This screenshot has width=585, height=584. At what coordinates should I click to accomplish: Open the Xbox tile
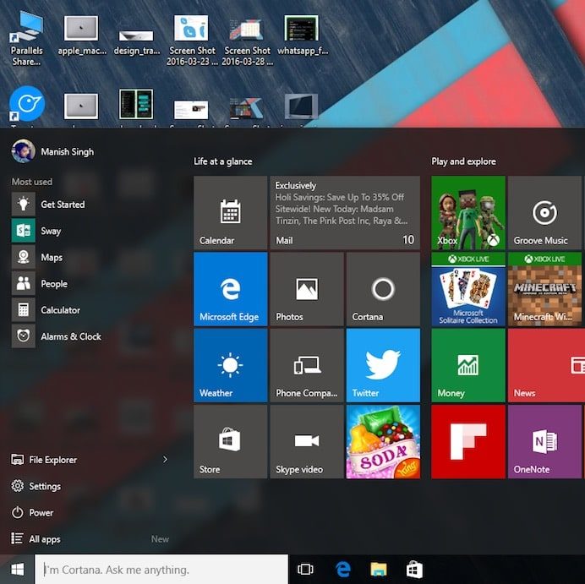tap(467, 213)
